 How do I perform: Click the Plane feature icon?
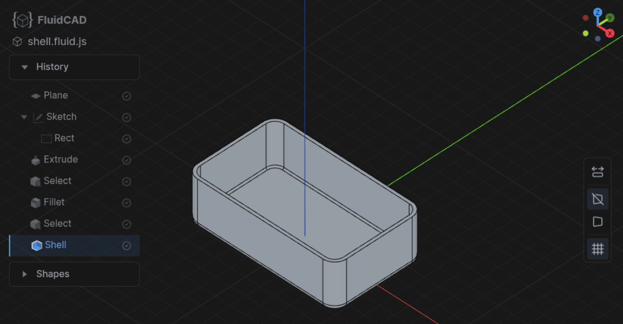36,96
